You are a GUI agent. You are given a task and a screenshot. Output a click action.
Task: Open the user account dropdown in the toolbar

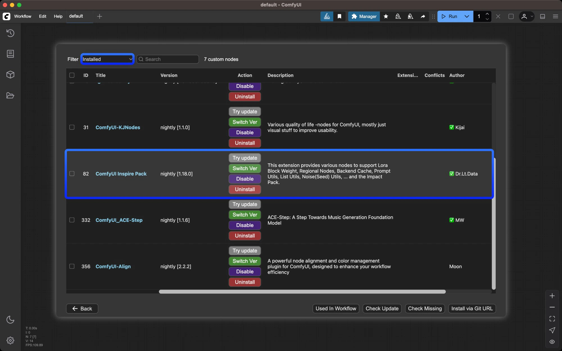(527, 17)
